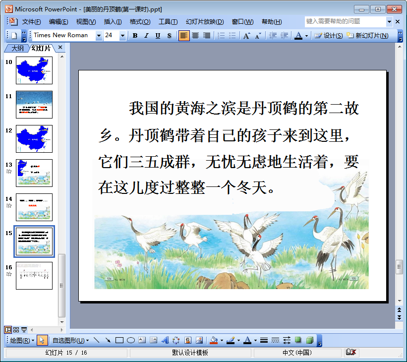407x362 pixels.
Task: Open the 插入(I) menu
Action: tap(113, 22)
